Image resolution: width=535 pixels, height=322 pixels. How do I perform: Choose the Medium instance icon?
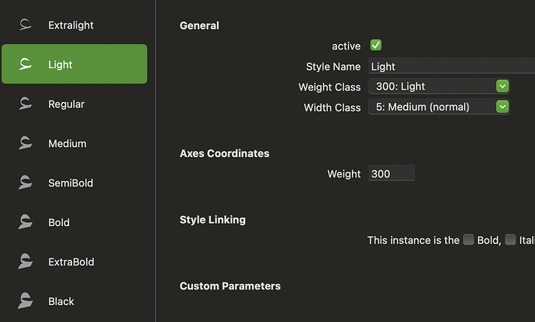(26, 143)
